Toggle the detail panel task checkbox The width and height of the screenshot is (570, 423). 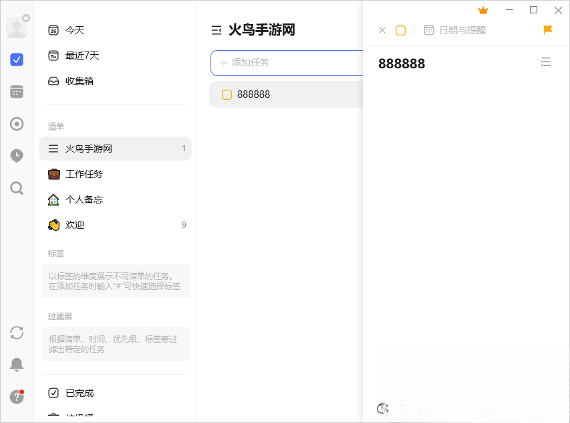400,30
